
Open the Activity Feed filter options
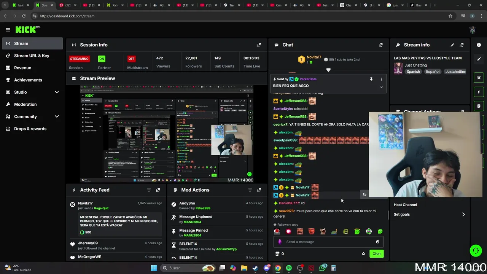pos(149,190)
